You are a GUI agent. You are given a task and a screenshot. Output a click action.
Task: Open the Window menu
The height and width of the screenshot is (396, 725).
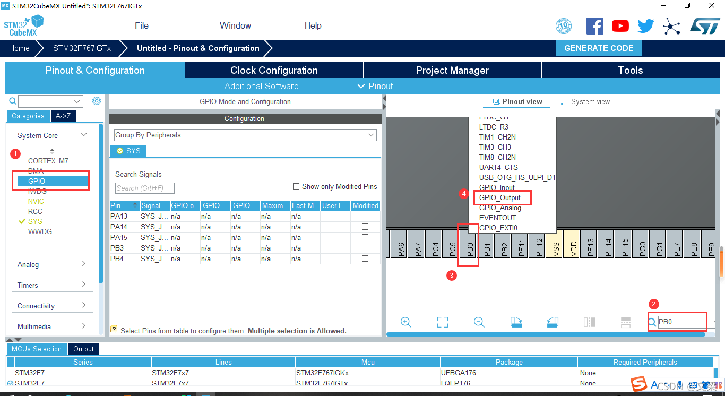point(235,25)
